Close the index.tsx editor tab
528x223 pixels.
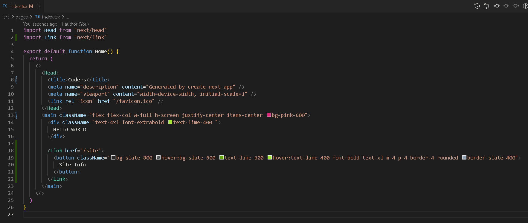39,6
